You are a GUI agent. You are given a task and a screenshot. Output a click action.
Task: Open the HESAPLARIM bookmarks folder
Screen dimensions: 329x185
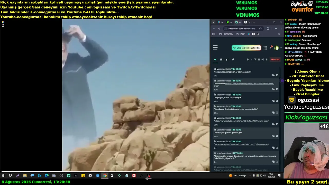[226, 34]
